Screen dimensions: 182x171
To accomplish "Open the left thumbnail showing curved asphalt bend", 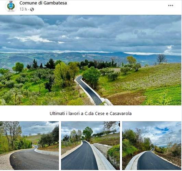I will click(29, 146).
